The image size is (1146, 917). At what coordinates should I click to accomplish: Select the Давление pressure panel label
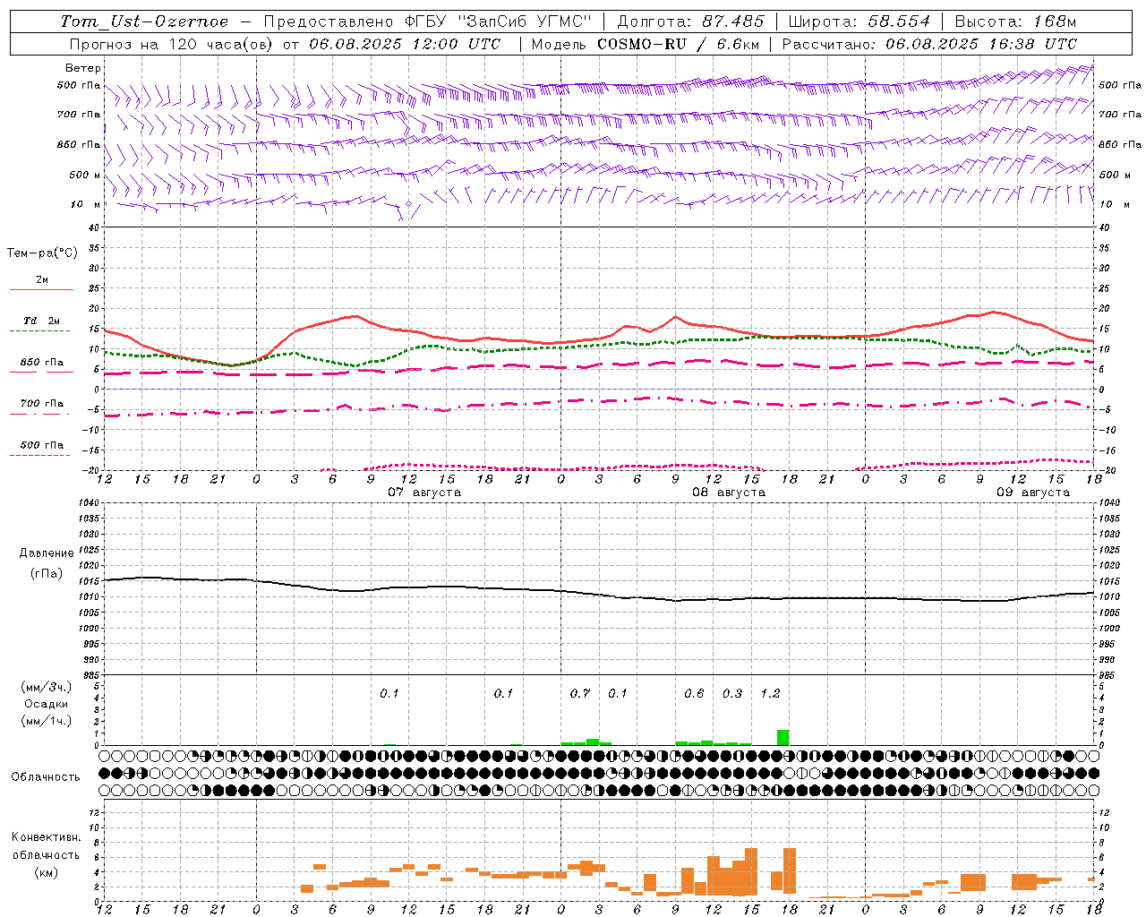pyautogui.click(x=47, y=553)
